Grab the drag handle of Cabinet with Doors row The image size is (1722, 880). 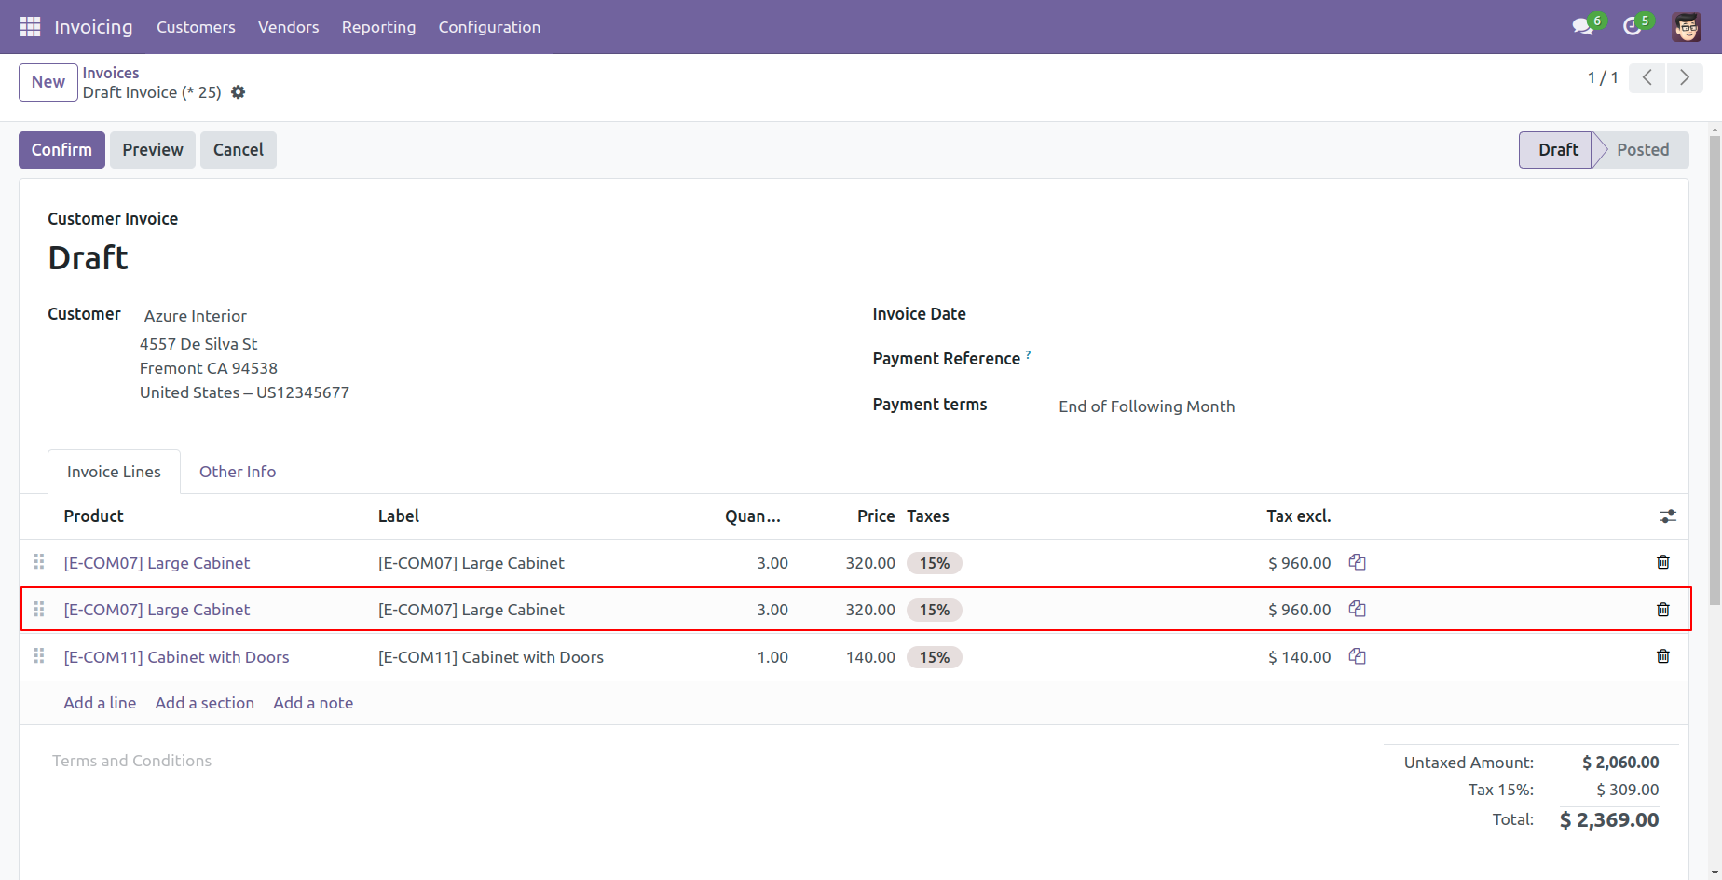pos(39,656)
